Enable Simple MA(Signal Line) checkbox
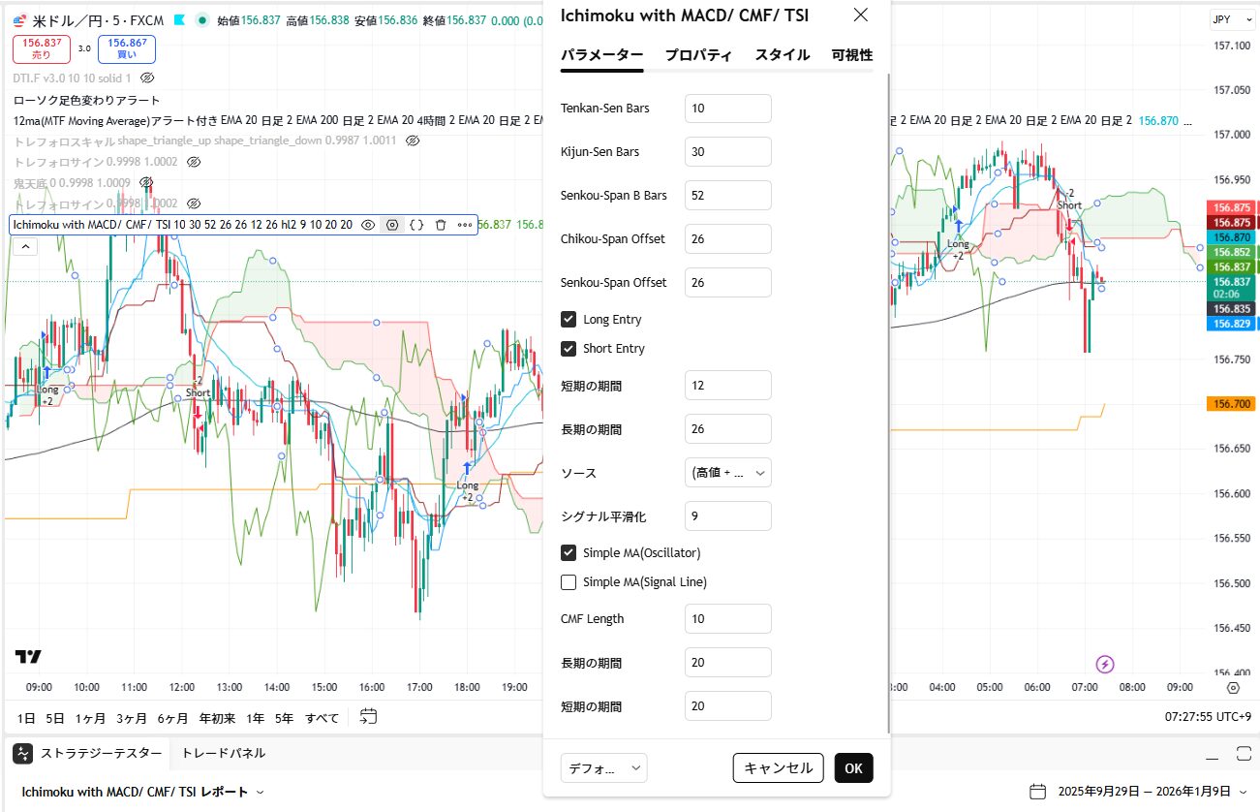 point(569,582)
